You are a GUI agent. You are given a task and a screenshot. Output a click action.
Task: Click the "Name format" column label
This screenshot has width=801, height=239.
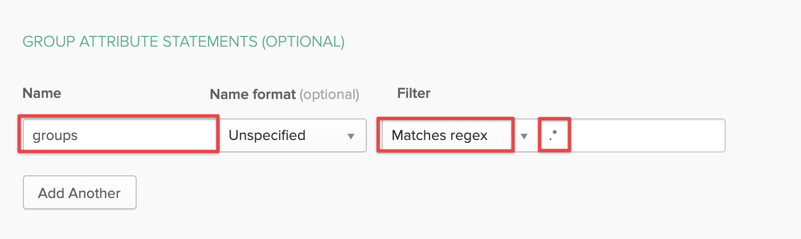[x=252, y=94]
